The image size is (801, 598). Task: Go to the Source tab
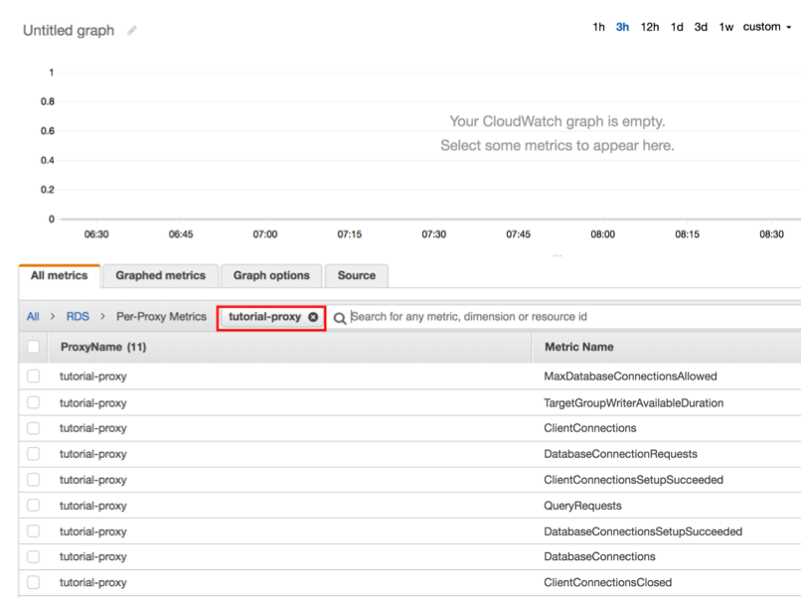[x=356, y=275]
